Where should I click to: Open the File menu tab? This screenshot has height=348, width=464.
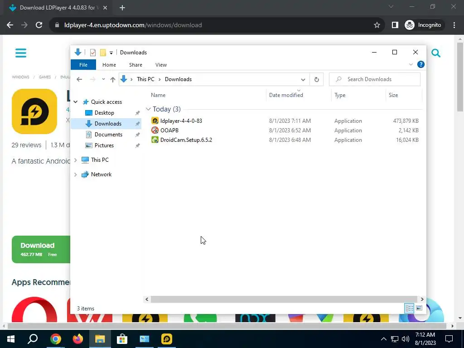83,65
